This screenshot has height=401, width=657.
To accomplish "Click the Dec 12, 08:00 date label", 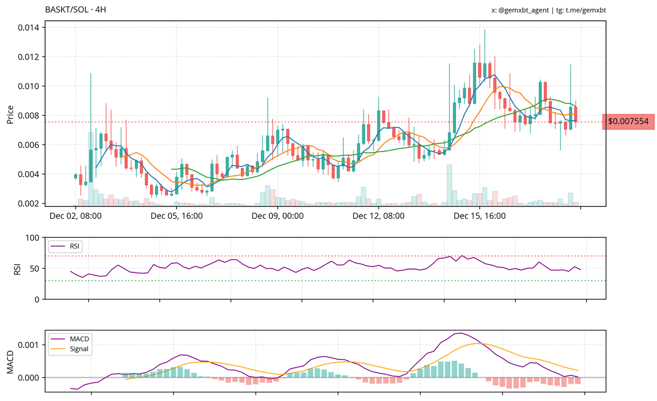I will (x=378, y=216).
